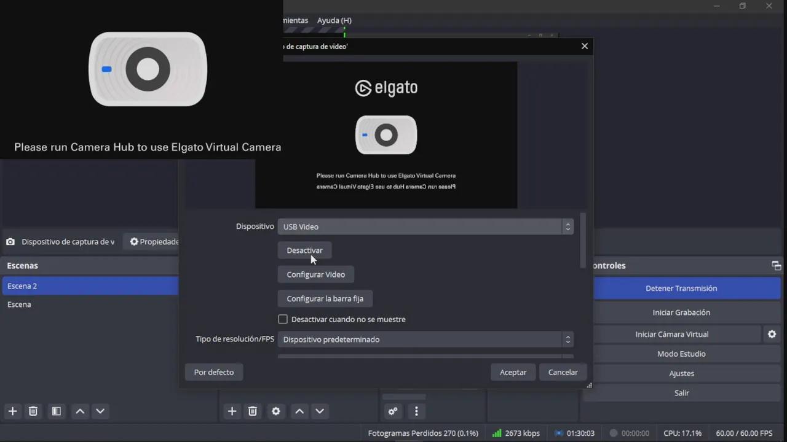The height and width of the screenshot is (442, 787).
Task: Click the '60.00 / 60.00 FPS' readout
Action: pos(744,433)
